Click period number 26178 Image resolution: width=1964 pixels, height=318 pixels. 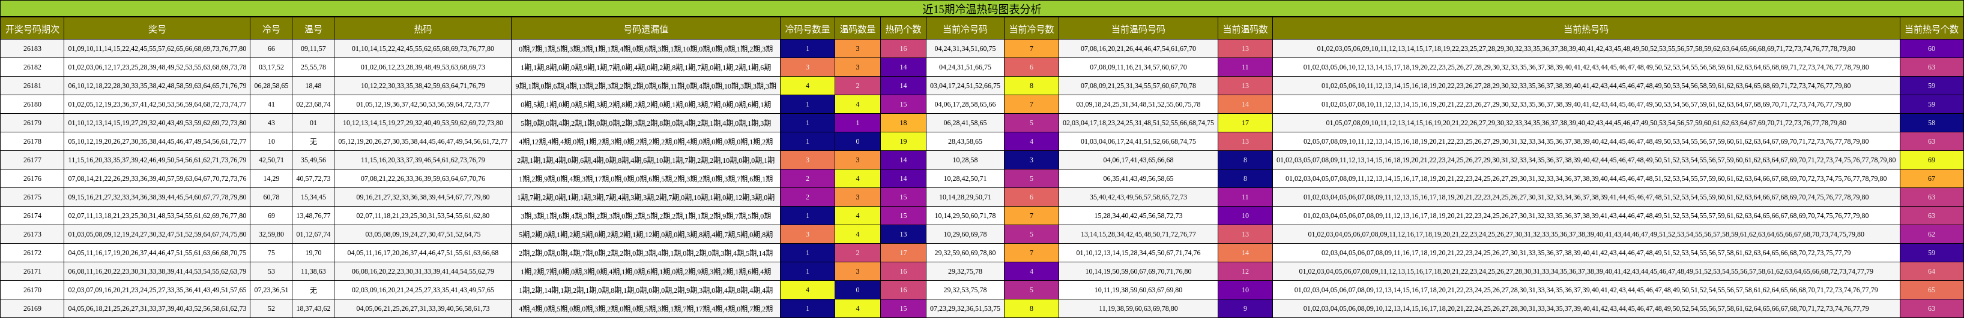(x=32, y=141)
